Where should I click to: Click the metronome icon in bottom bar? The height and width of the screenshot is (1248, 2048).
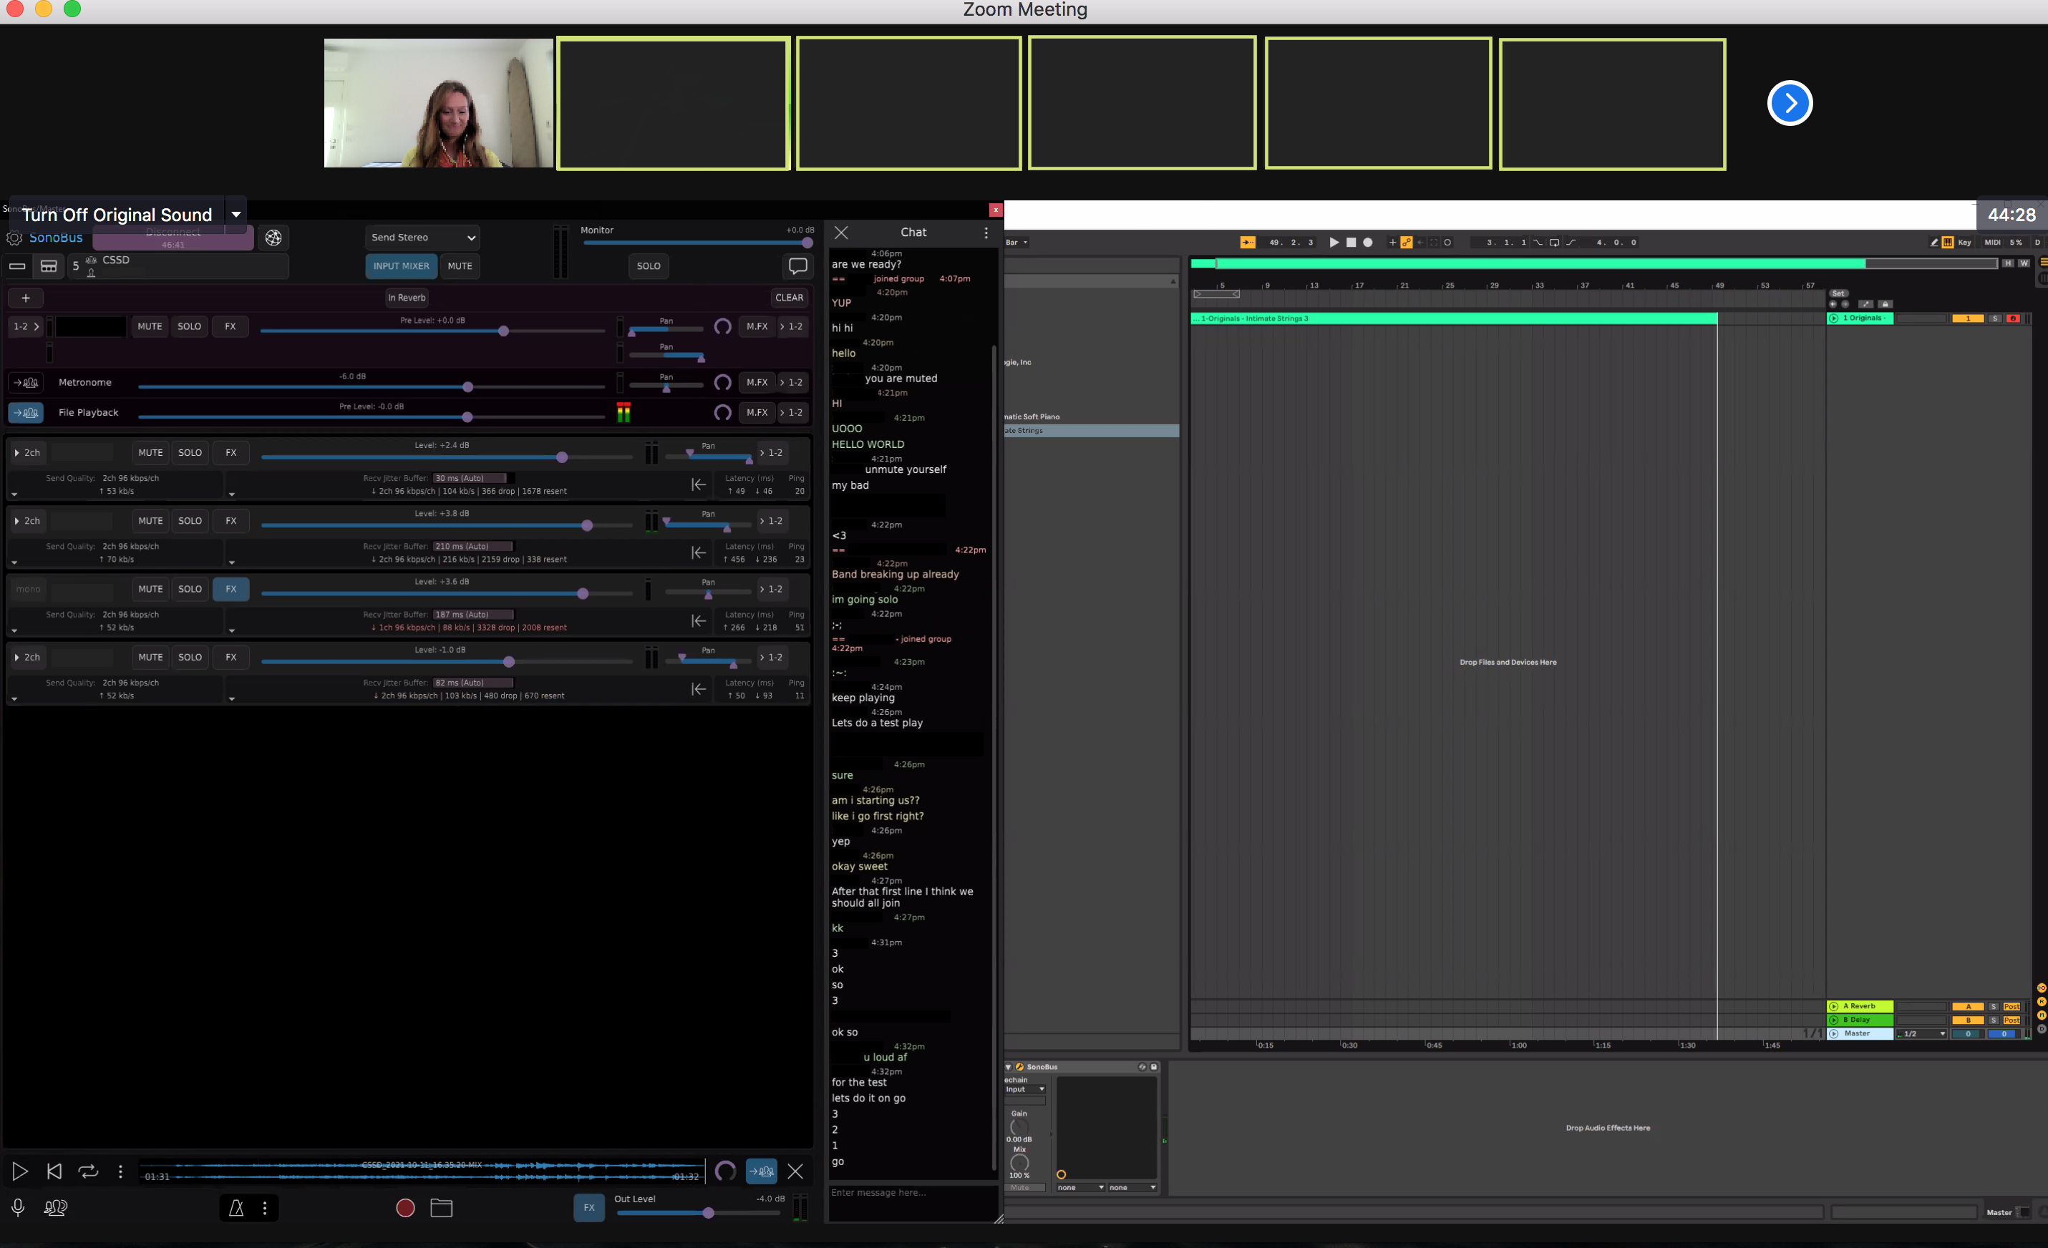pos(236,1208)
